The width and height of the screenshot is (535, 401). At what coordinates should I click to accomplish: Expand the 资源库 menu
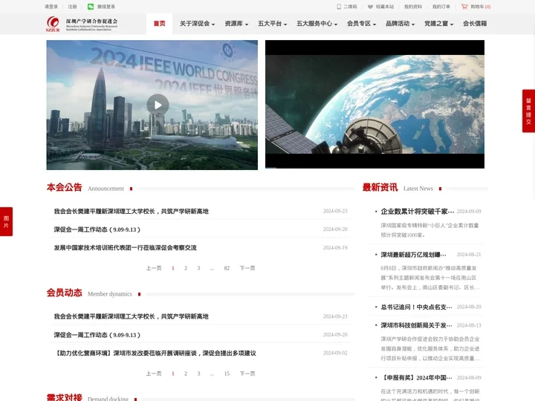pyautogui.click(x=236, y=24)
